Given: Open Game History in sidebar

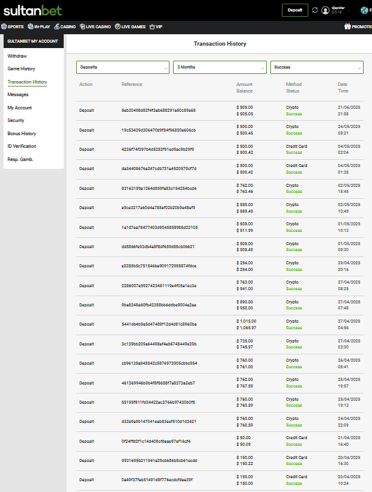Looking at the screenshot, I should (21, 68).
